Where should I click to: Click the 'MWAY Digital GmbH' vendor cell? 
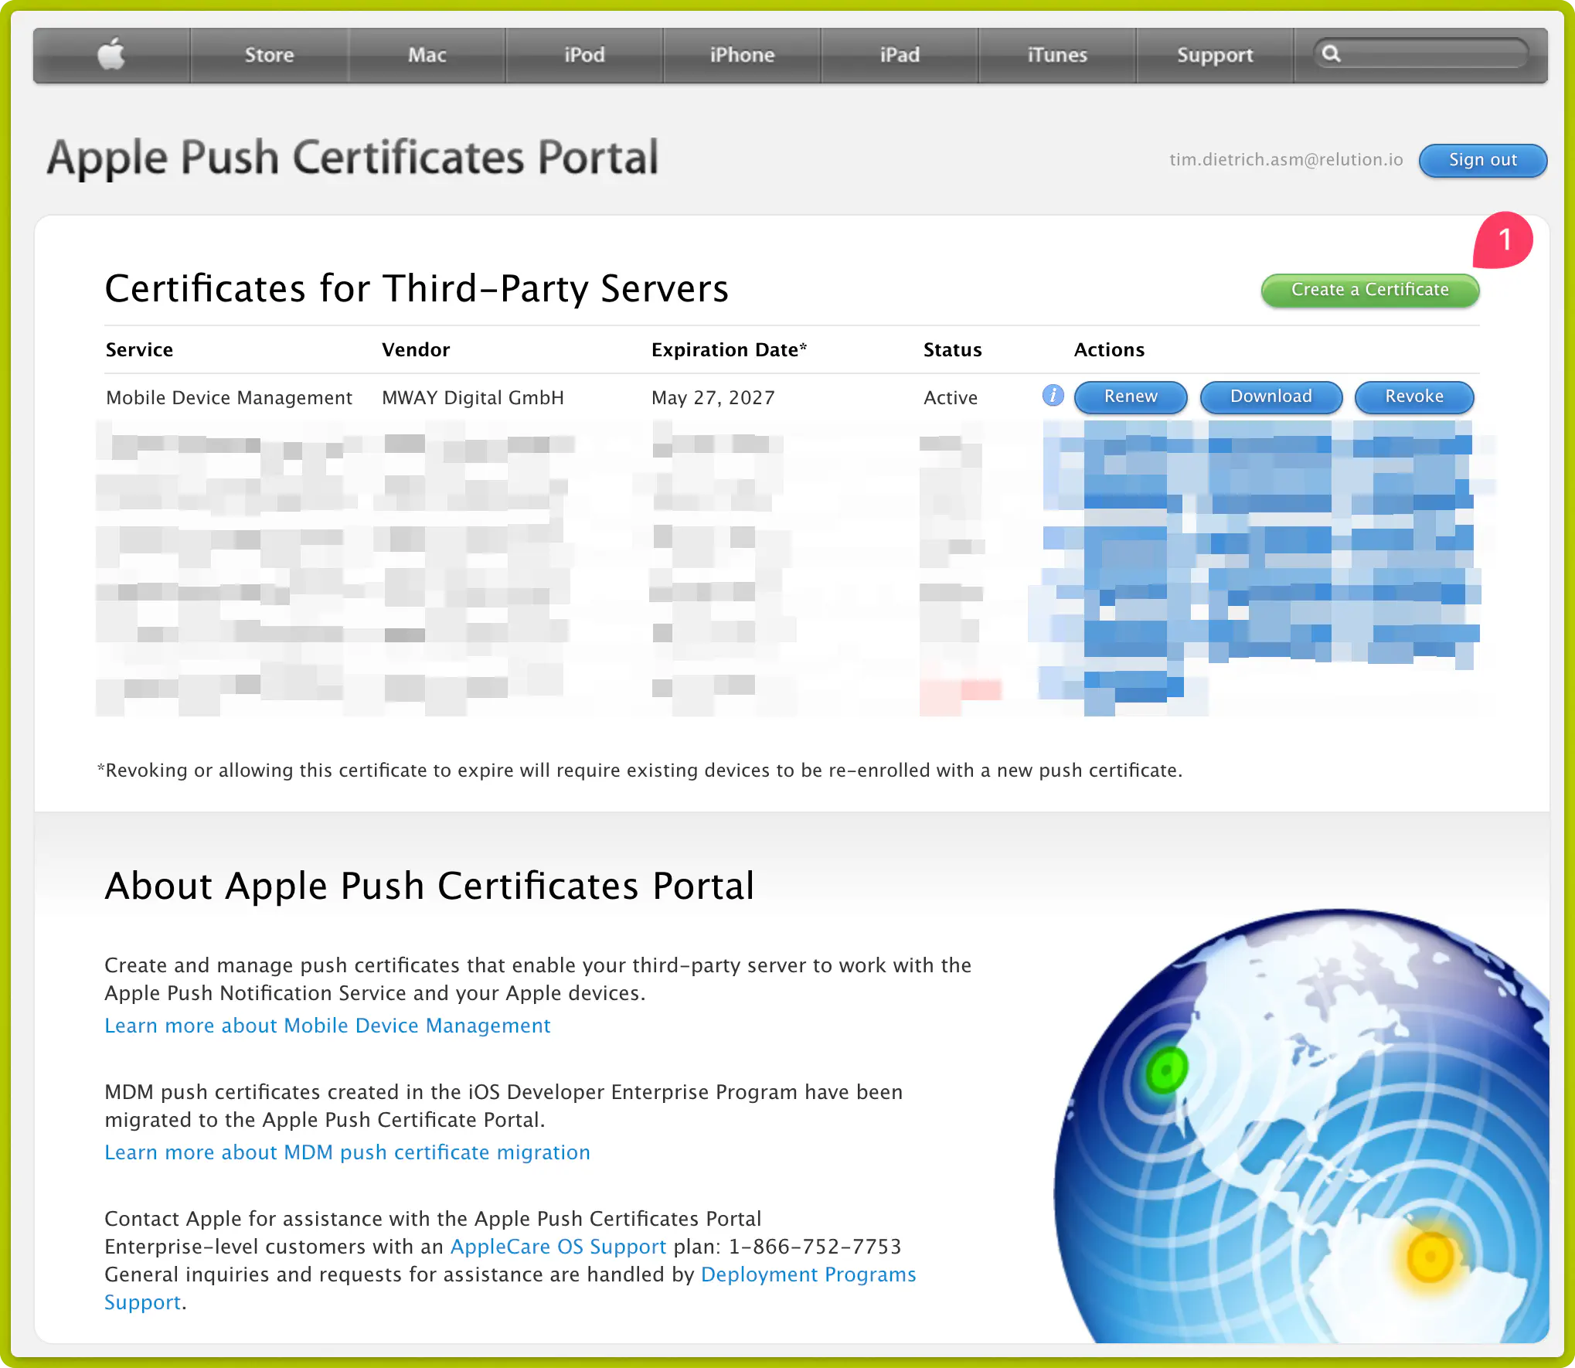(473, 398)
